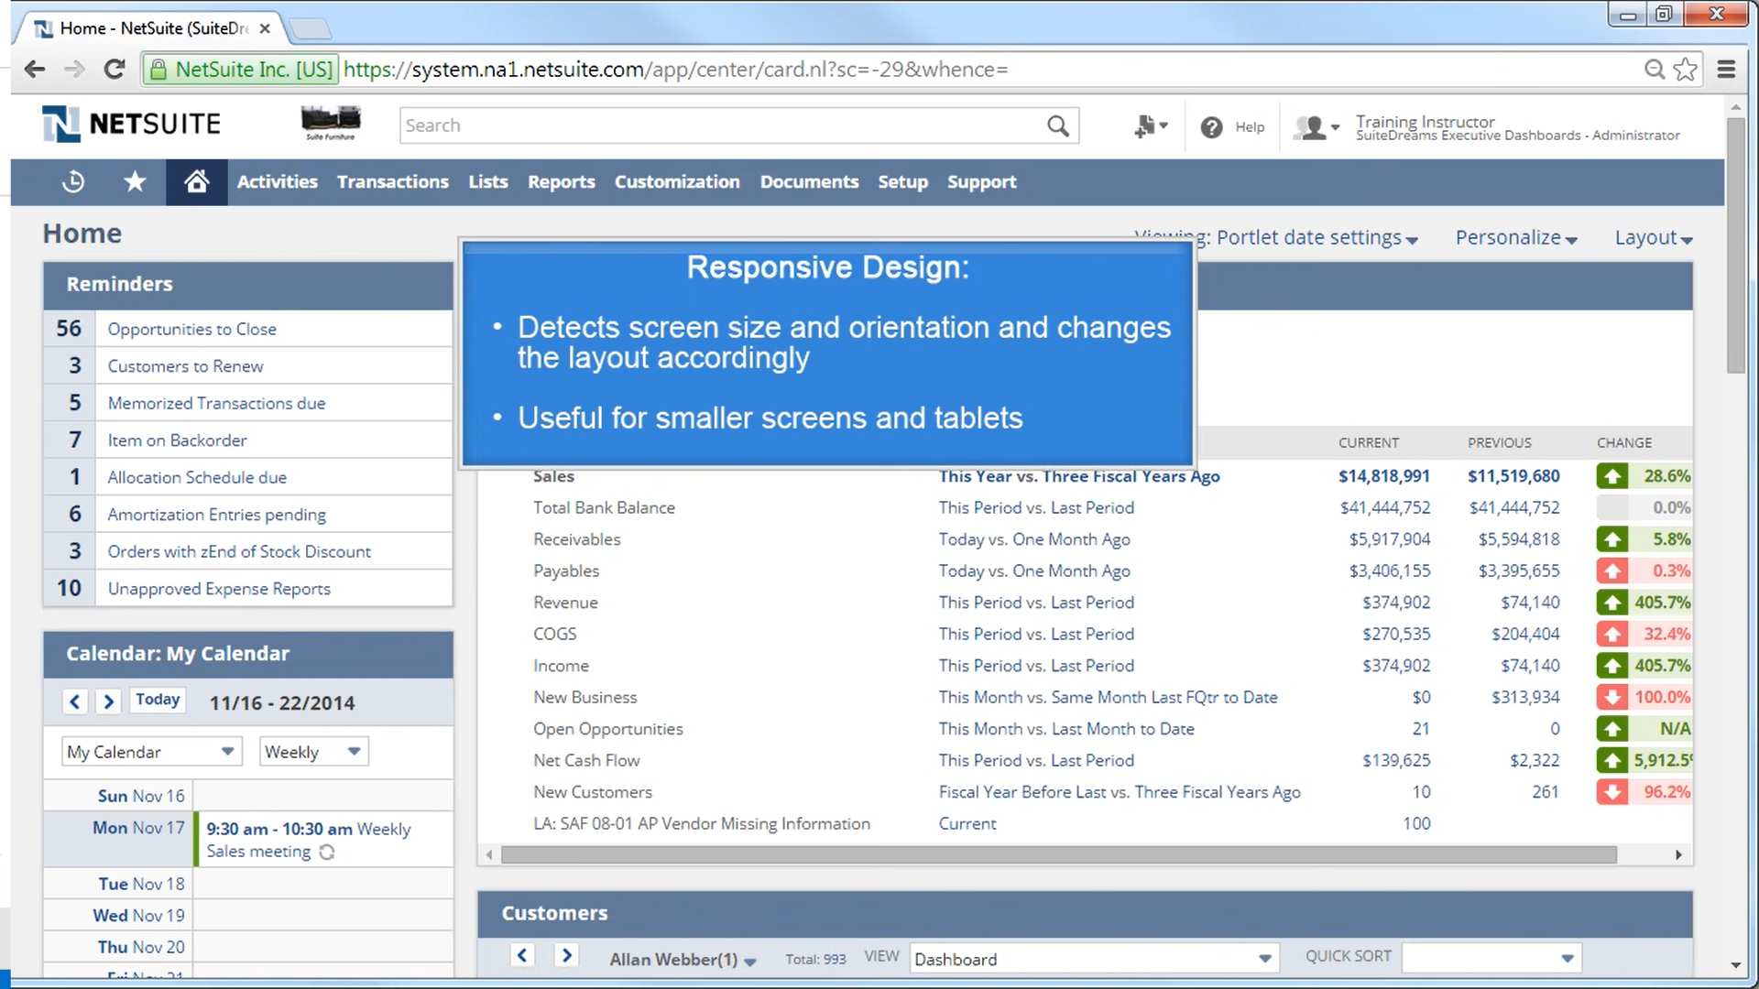The height and width of the screenshot is (989, 1759).
Task: Click the browser back arrow
Action: point(35,70)
